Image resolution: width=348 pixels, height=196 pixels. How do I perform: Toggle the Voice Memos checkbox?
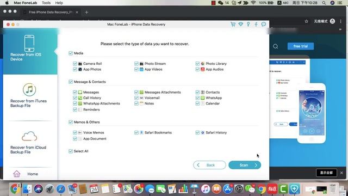[x=75, y=132]
